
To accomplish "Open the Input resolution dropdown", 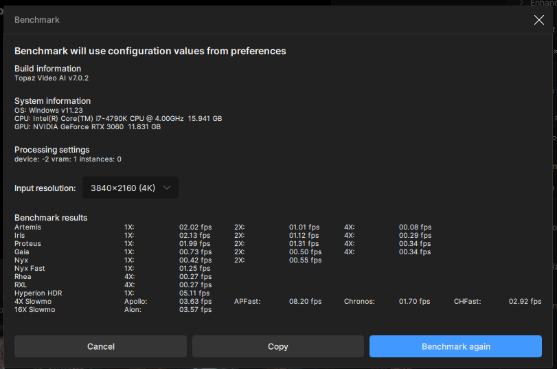I will pyautogui.click(x=130, y=188).
